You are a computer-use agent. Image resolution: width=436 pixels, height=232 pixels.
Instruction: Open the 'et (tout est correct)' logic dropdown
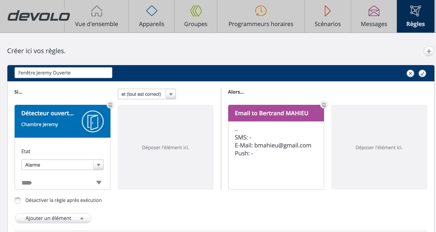147,94
